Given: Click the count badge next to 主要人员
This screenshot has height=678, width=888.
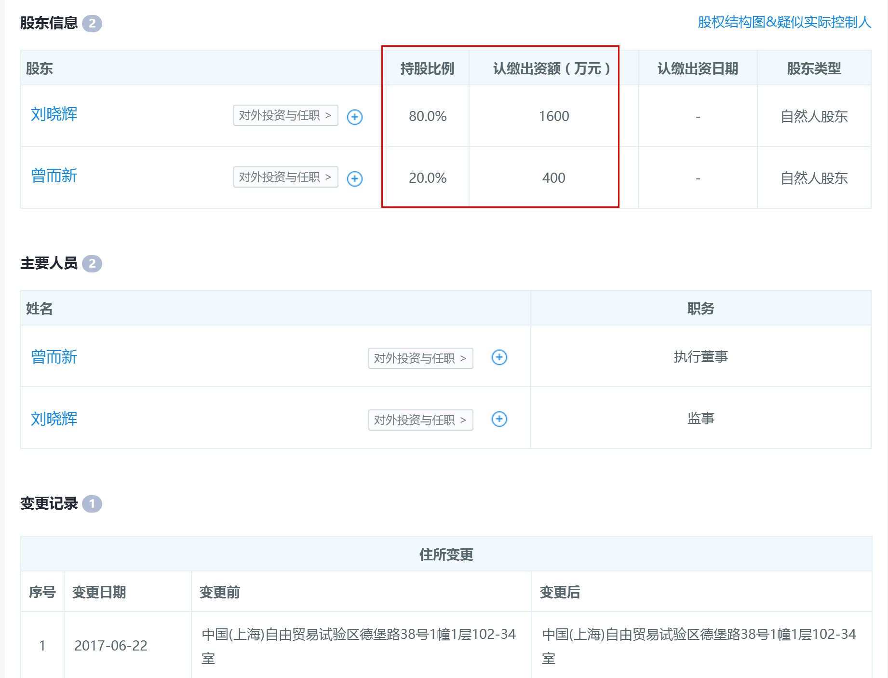Looking at the screenshot, I should tap(92, 264).
